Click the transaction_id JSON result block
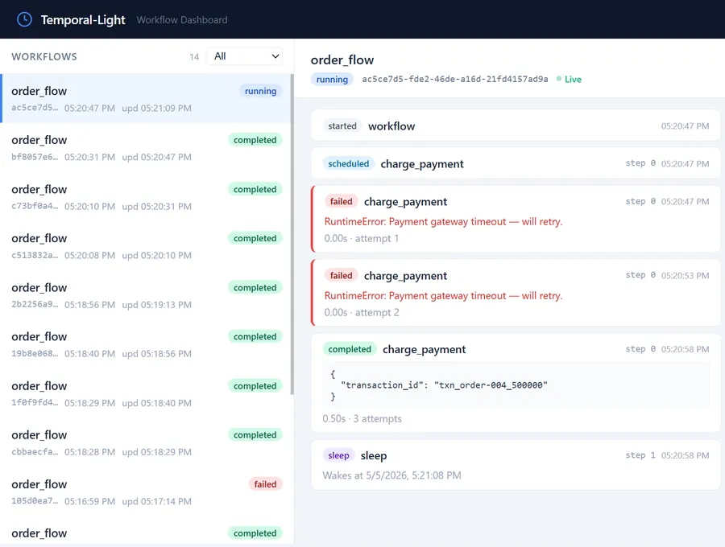Viewport: 725px width, 547px height. (516, 385)
